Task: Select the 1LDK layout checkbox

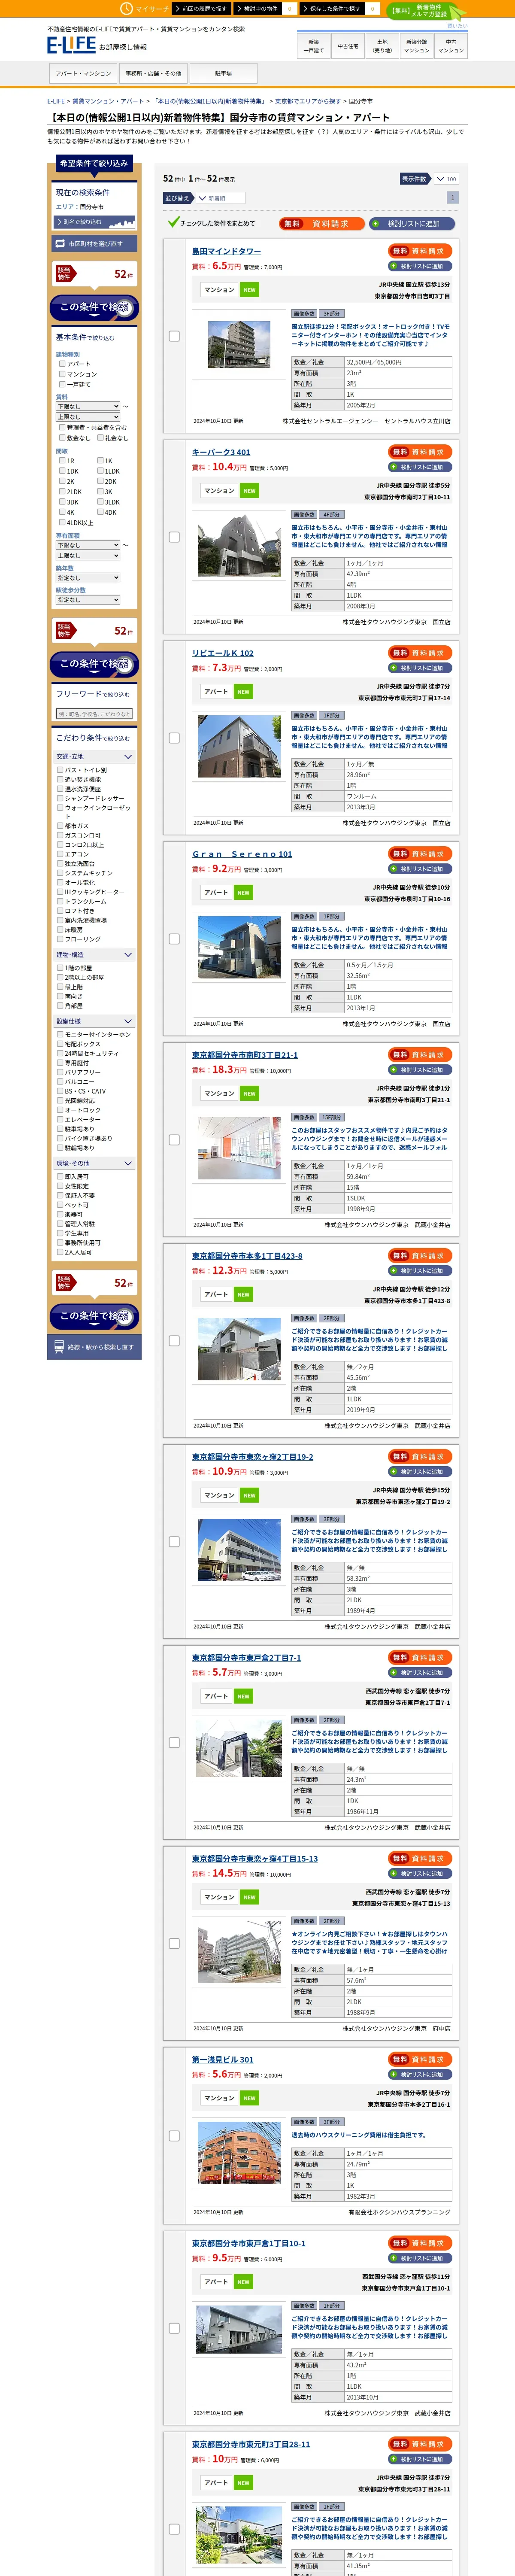Action: tap(100, 471)
